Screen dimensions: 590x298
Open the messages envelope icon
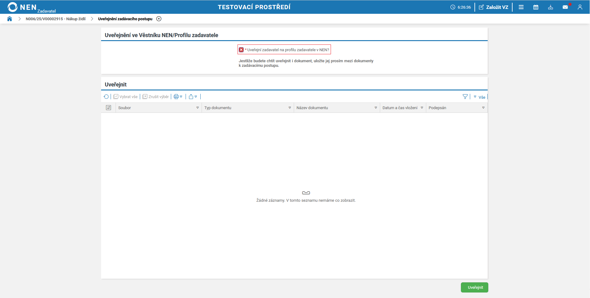click(x=565, y=7)
